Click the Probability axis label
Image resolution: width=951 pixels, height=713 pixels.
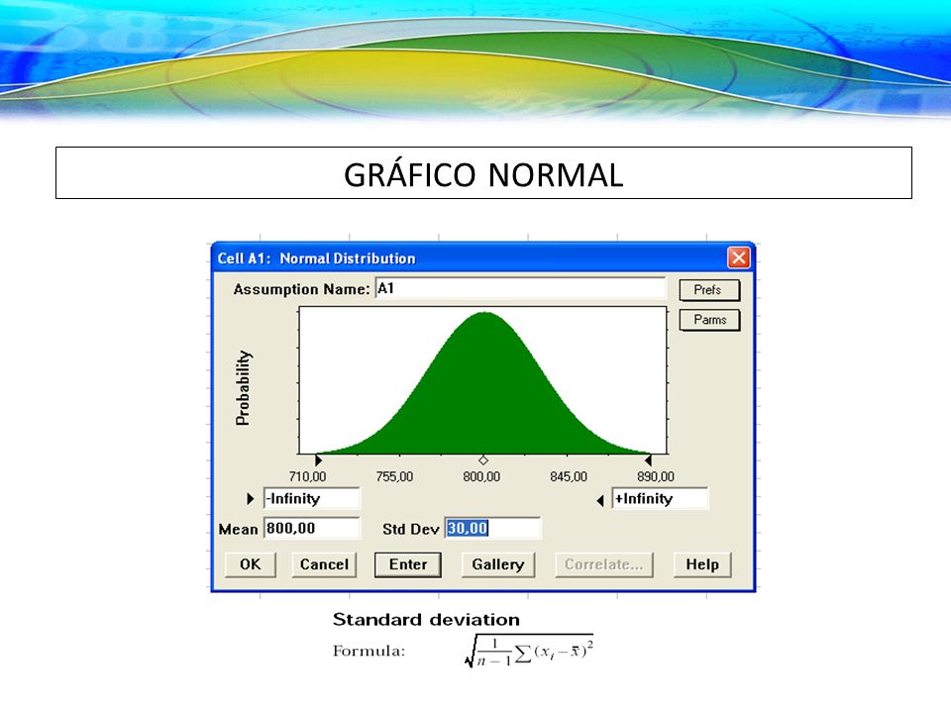coord(243,387)
